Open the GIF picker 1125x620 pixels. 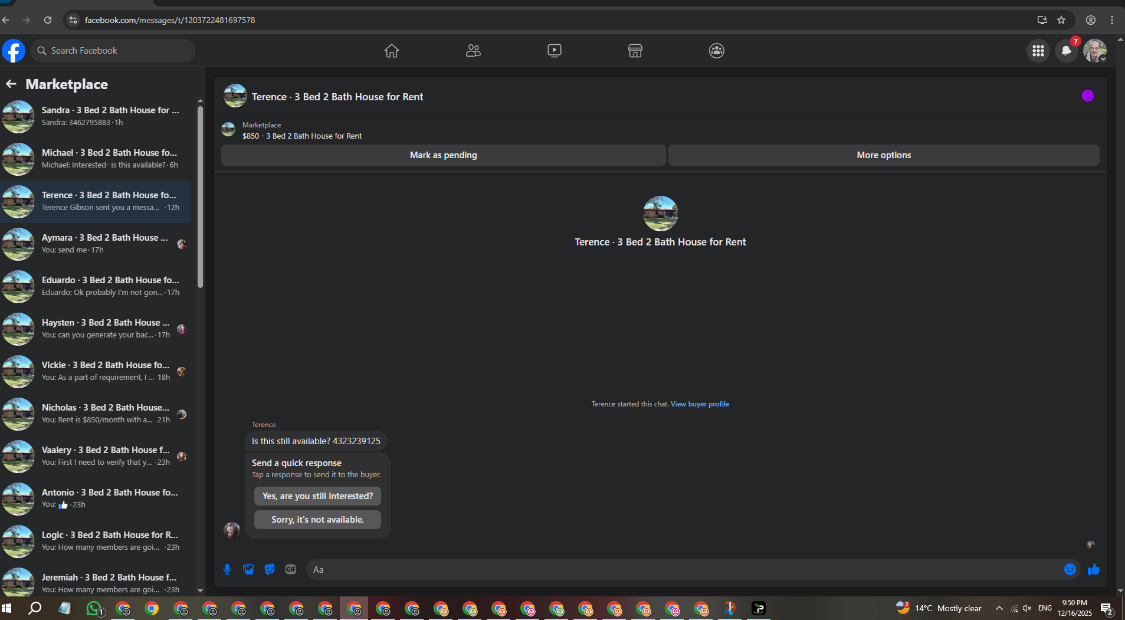291,569
